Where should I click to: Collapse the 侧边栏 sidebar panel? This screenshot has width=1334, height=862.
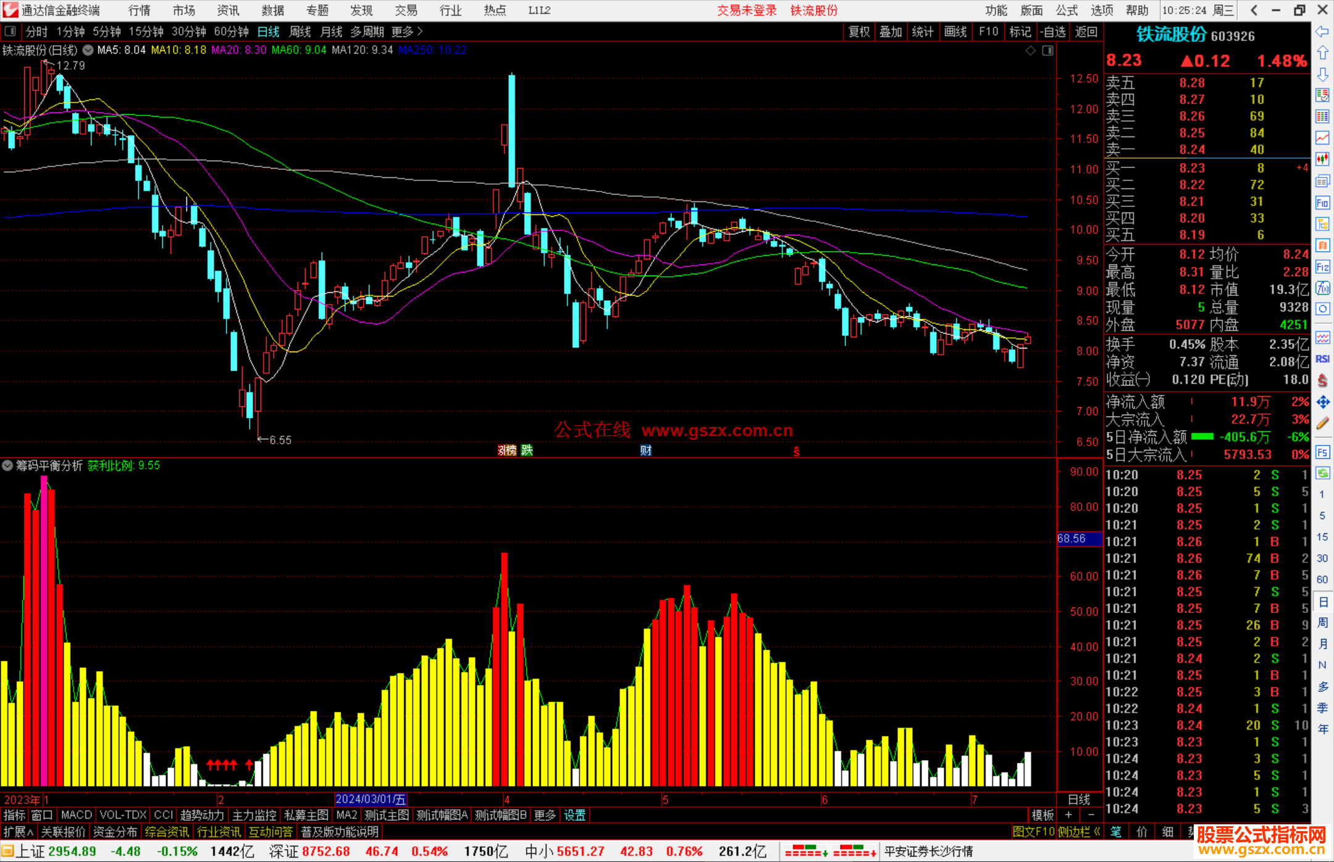coord(1079,832)
